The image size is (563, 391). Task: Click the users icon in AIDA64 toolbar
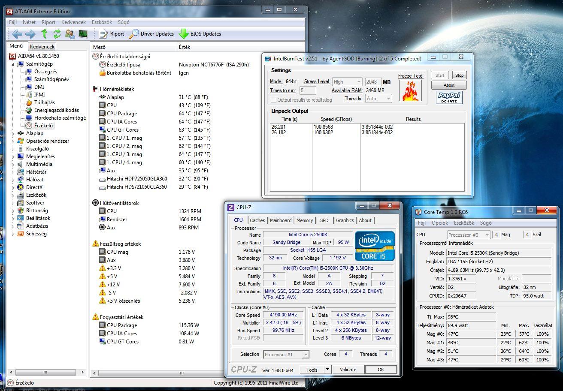click(x=70, y=34)
